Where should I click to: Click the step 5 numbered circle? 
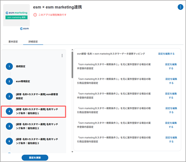click(x=9, y=126)
